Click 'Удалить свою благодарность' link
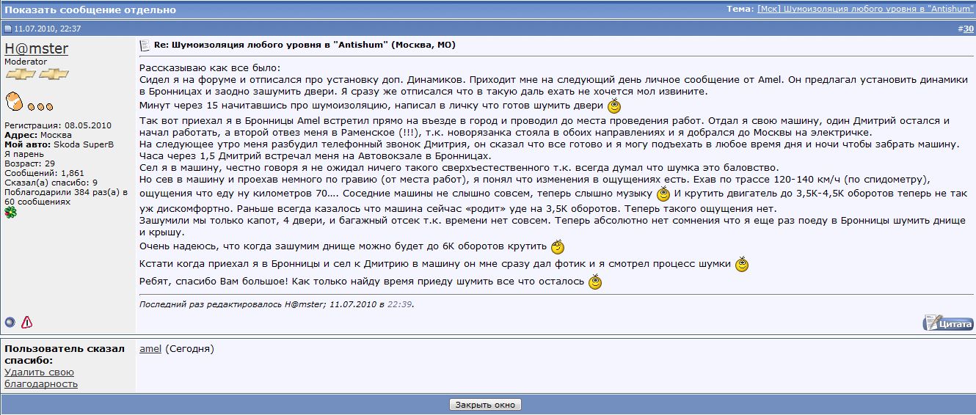 (x=41, y=378)
